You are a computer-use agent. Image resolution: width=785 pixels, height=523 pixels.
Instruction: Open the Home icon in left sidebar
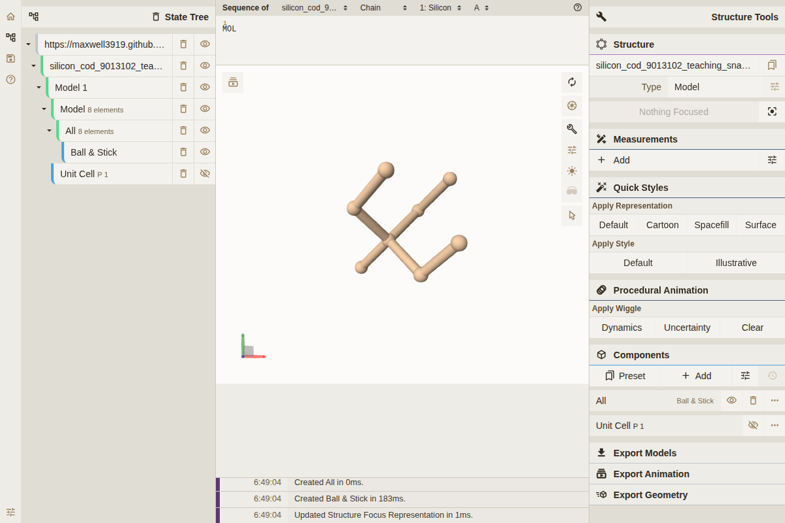(x=10, y=16)
